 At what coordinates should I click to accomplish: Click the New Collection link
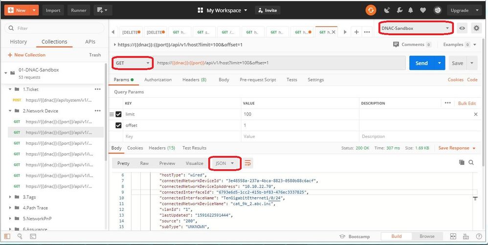[26, 55]
